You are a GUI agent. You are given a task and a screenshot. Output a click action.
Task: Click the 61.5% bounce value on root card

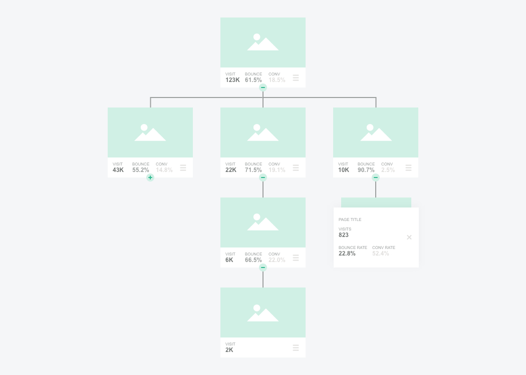pos(253,80)
